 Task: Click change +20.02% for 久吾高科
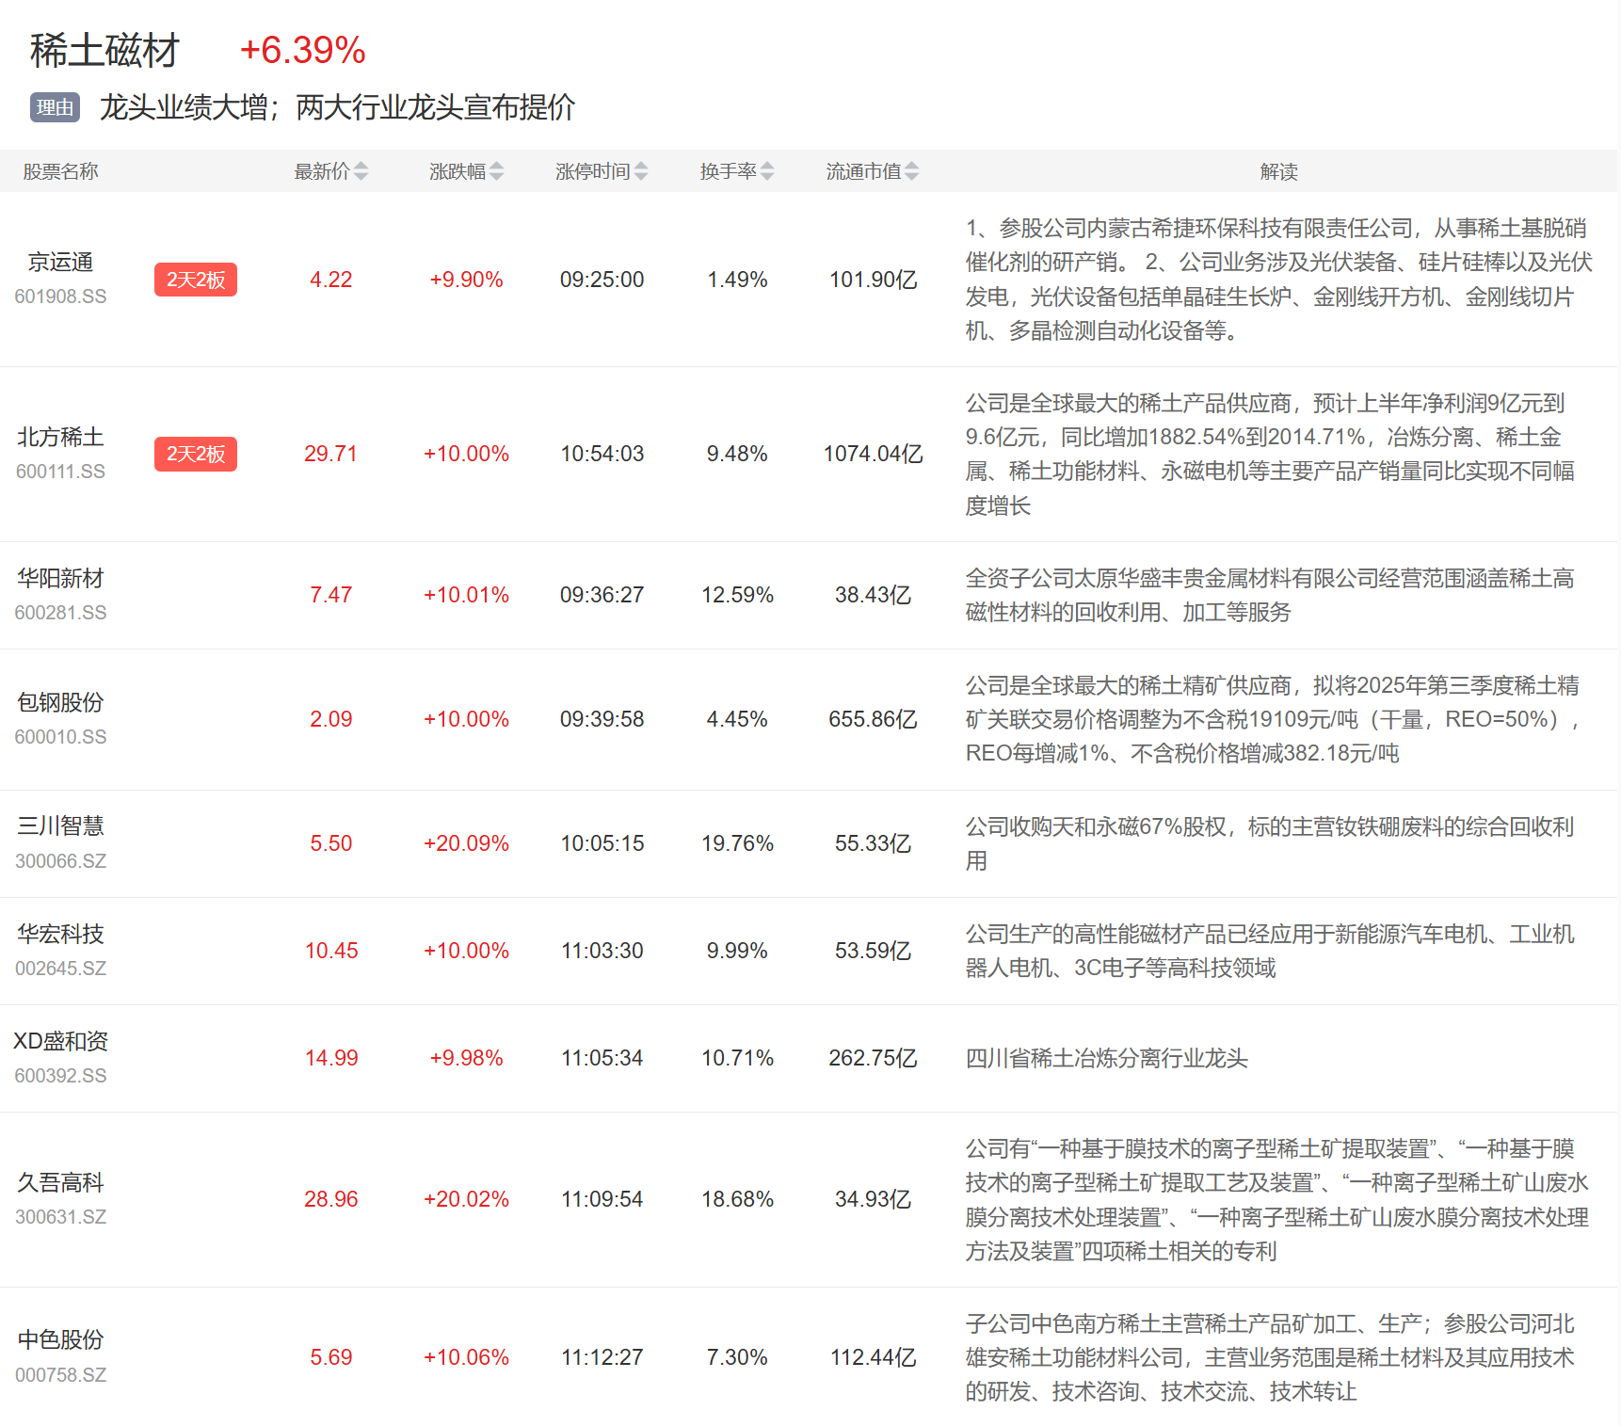(466, 1199)
